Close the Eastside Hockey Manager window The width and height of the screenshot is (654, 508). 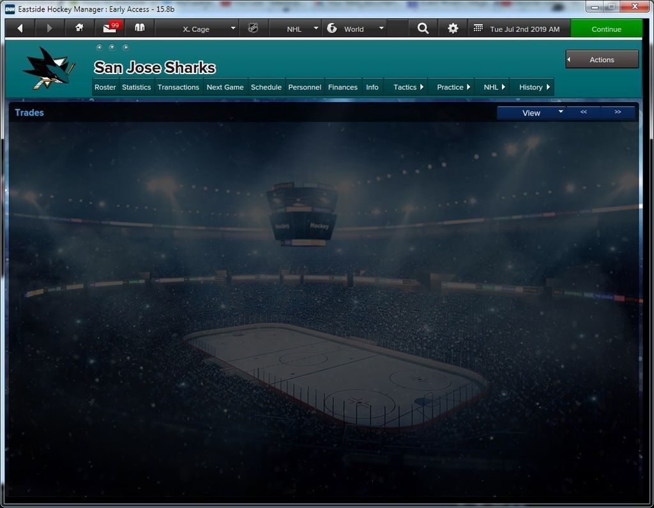point(635,6)
